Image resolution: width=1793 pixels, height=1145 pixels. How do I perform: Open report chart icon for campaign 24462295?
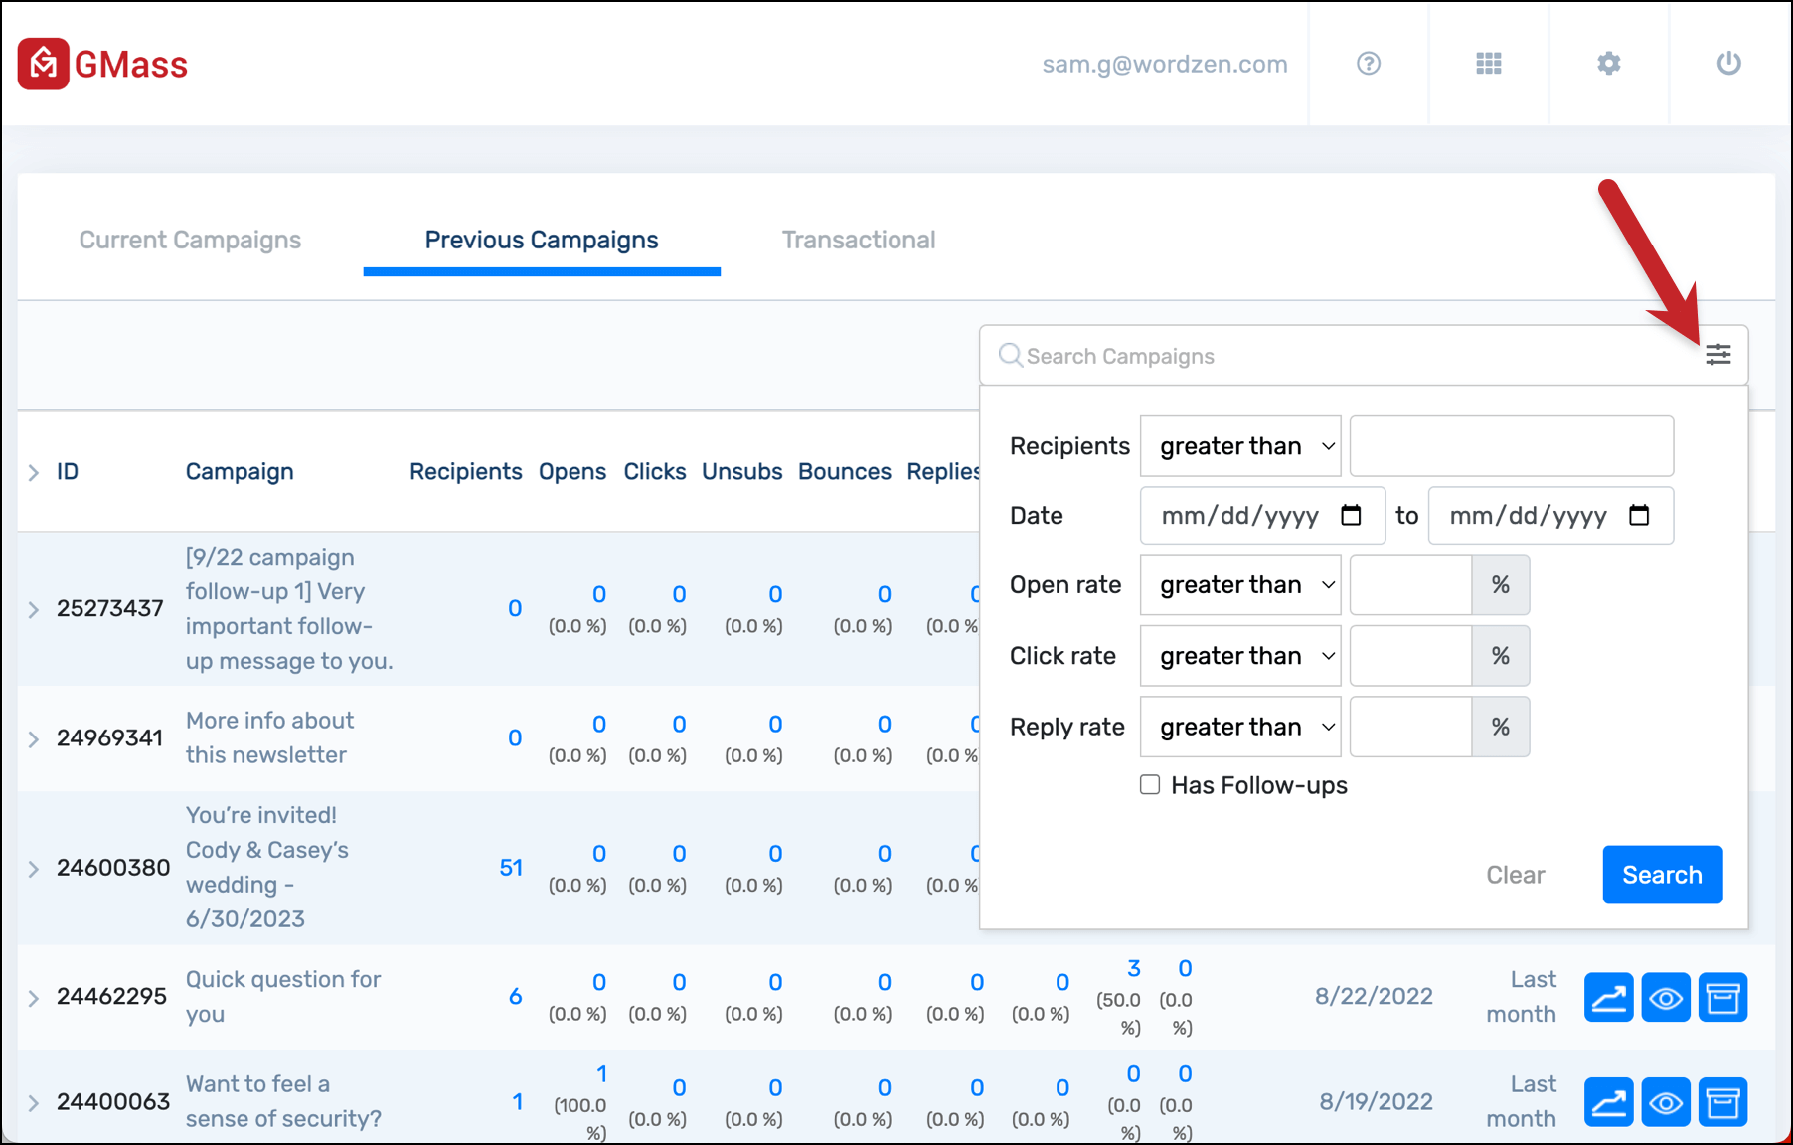pyautogui.click(x=1609, y=997)
